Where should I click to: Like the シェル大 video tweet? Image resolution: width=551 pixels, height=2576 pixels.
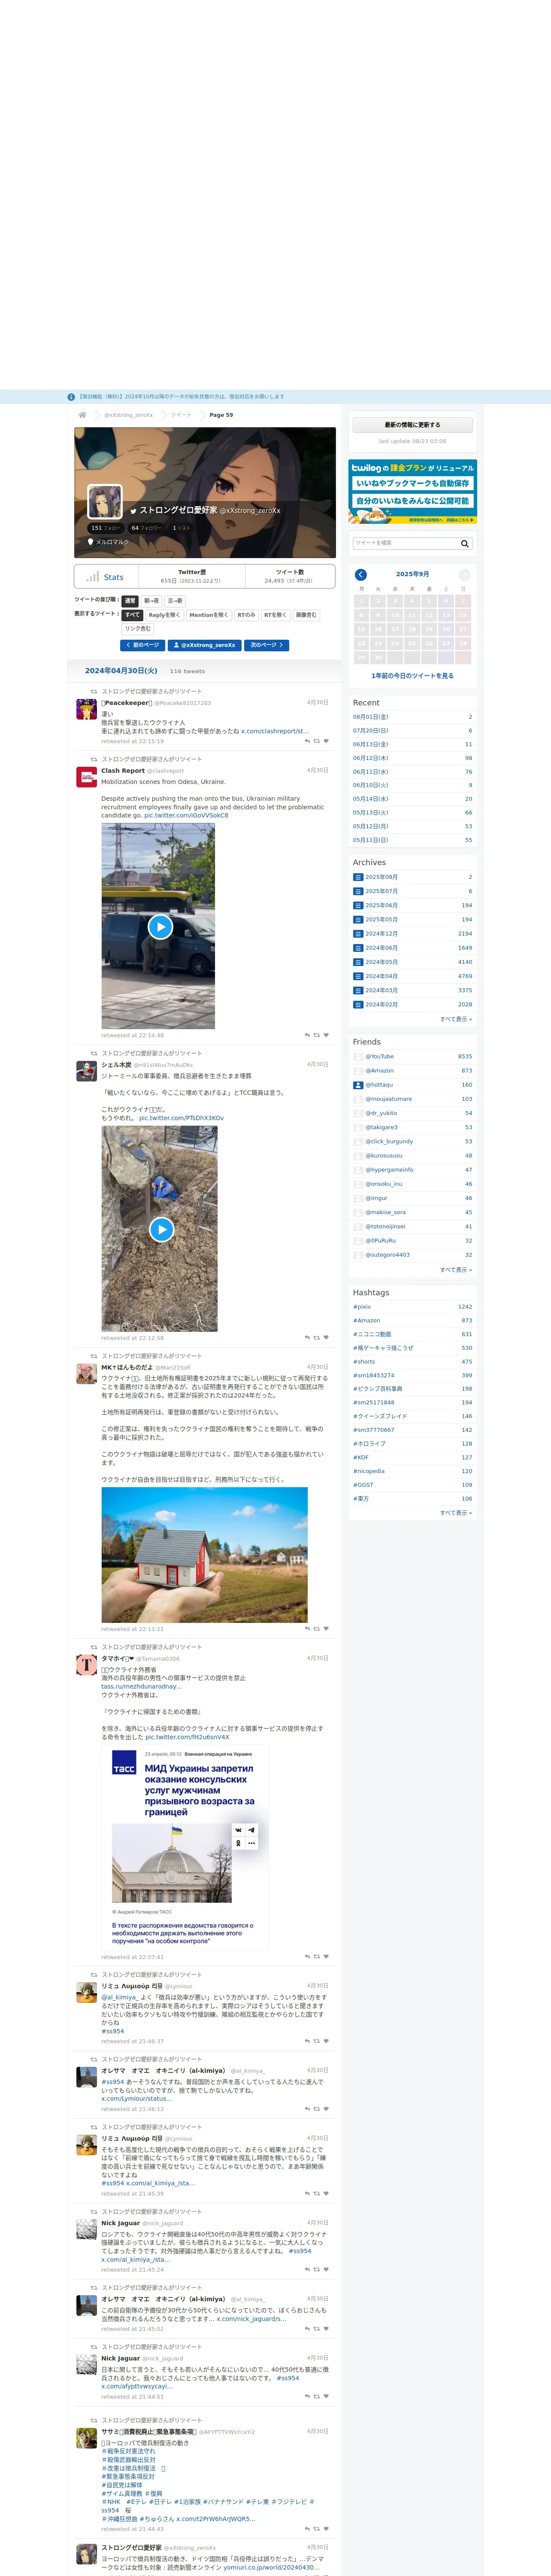coord(326,1337)
